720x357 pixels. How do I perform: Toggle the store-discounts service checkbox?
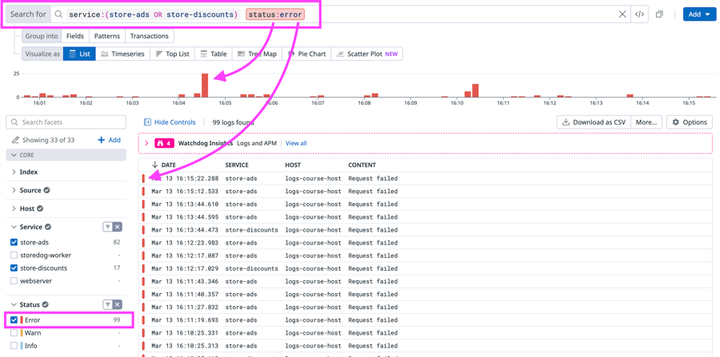(x=14, y=268)
